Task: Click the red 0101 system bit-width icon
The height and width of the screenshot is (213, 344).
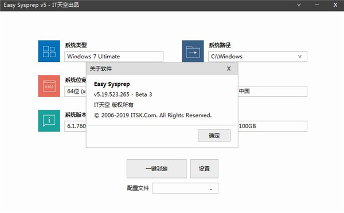Action: point(49,86)
